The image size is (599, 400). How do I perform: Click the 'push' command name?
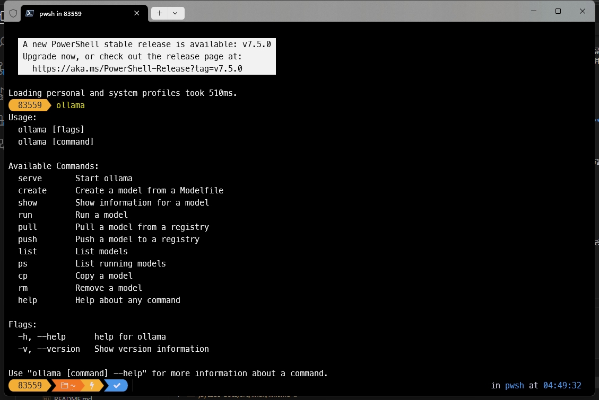pos(28,239)
